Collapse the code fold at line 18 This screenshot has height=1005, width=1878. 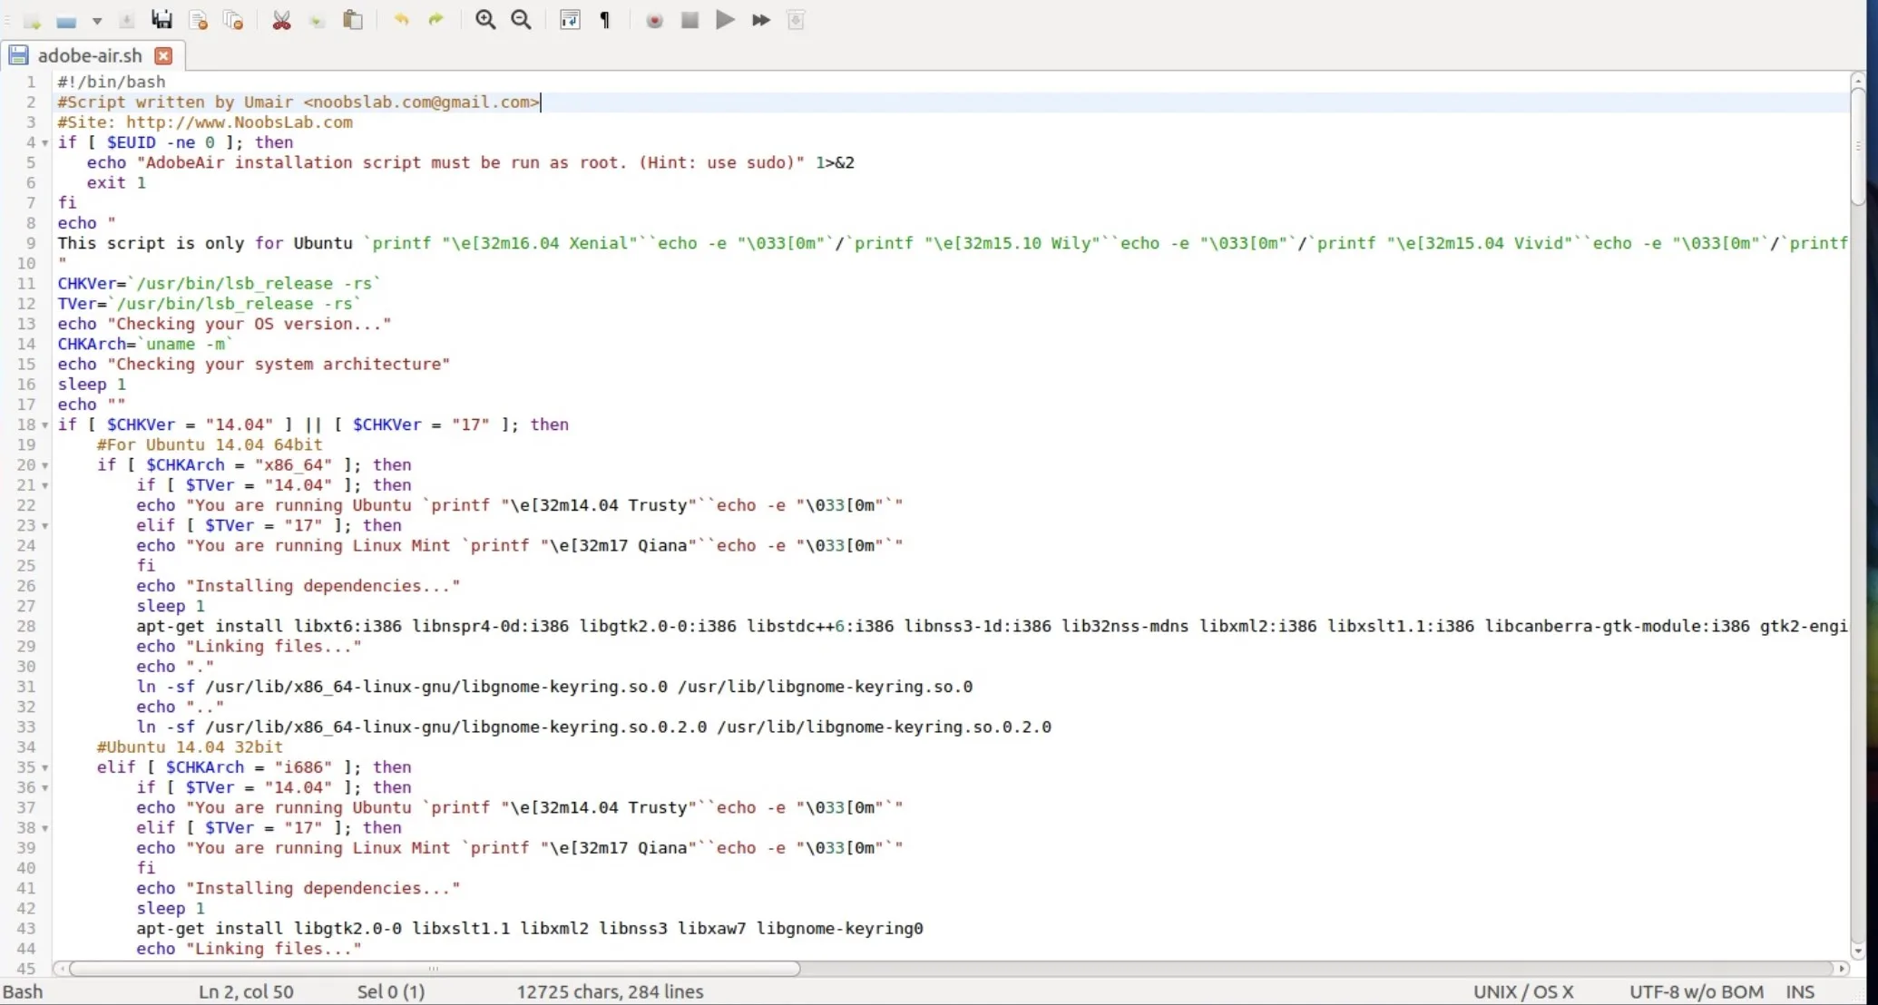tap(44, 424)
